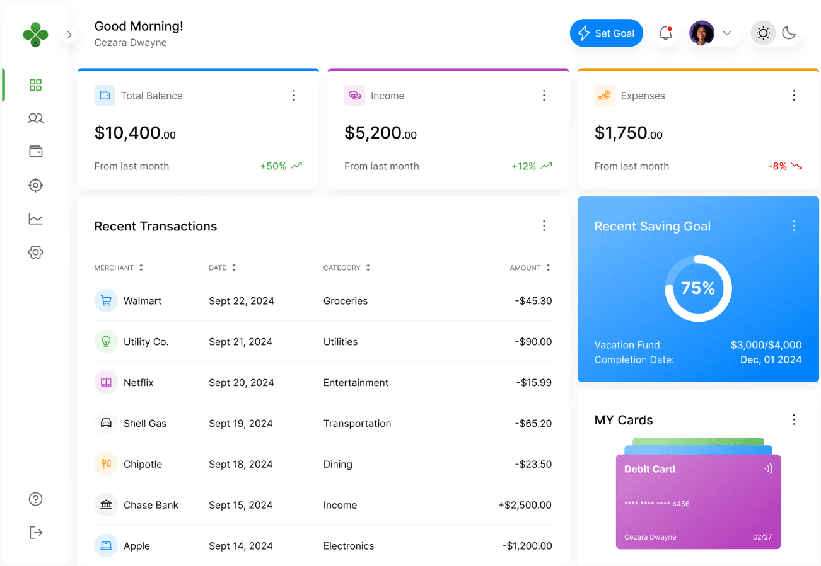Select the target goals icon in sidebar
The width and height of the screenshot is (821, 566).
click(x=35, y=185)
